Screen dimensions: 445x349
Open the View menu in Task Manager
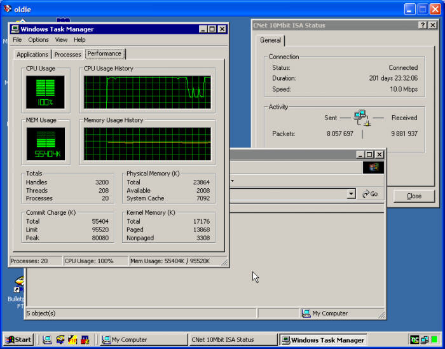click(x=61, y=39)
